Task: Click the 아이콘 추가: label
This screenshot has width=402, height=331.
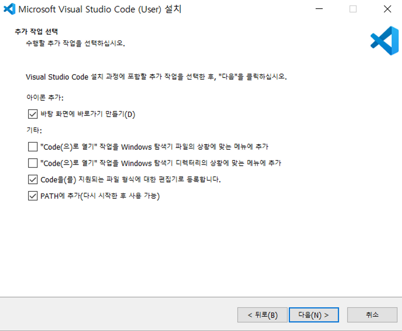Action: (45, 97)
